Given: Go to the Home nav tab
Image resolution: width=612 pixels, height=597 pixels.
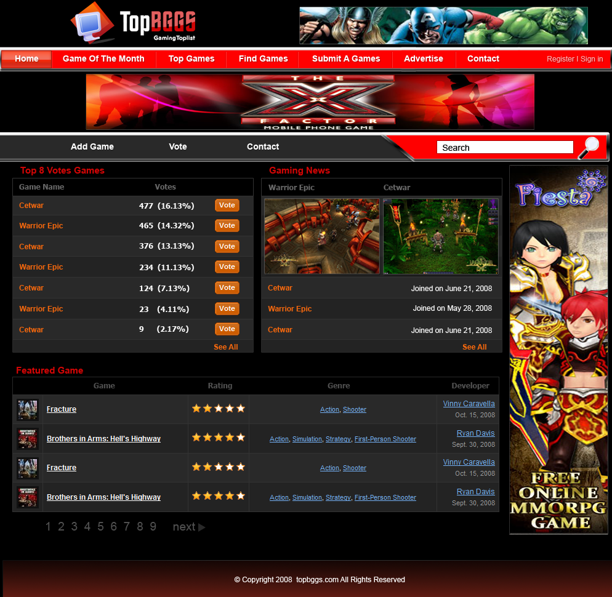Looking at the screenshot, I should click(x=26, y=59).
